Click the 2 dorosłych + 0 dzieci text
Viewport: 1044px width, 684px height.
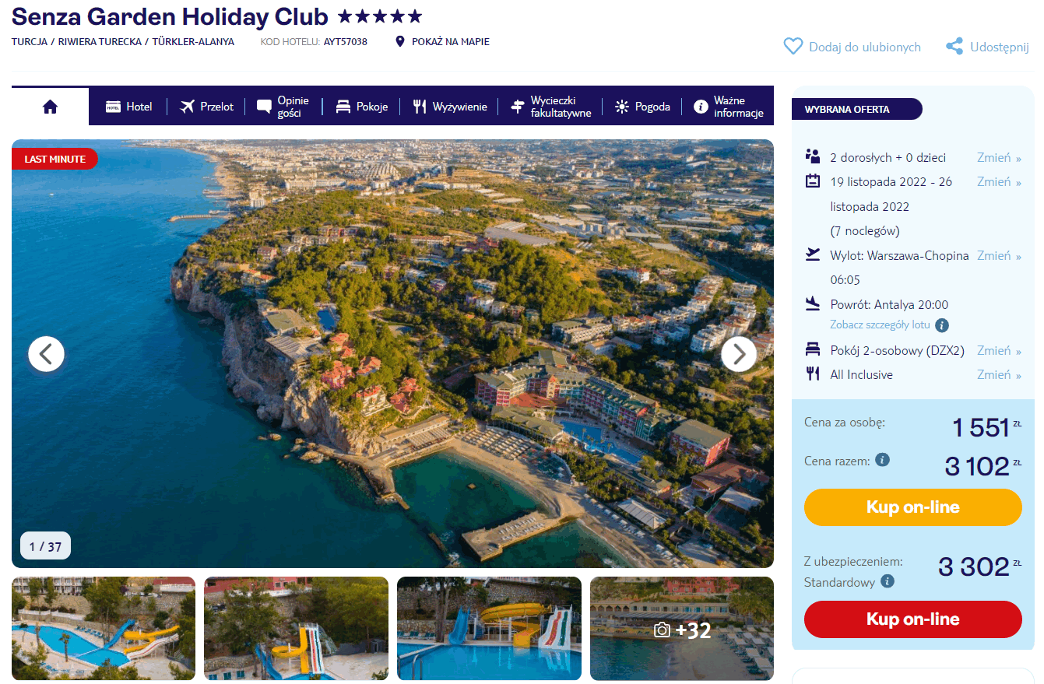pyautogui.click(x=888, y=157)
